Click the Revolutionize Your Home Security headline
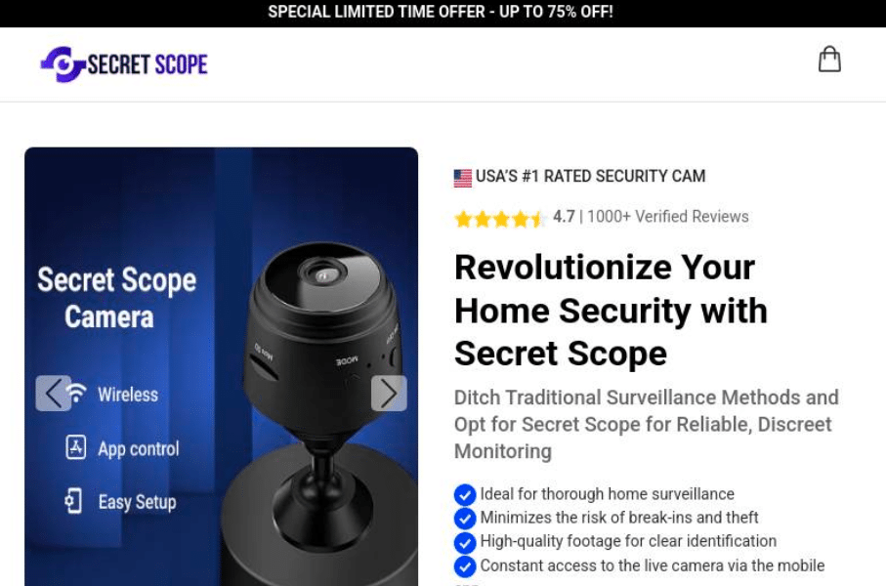The image size is (886, 586). [611, 311]
